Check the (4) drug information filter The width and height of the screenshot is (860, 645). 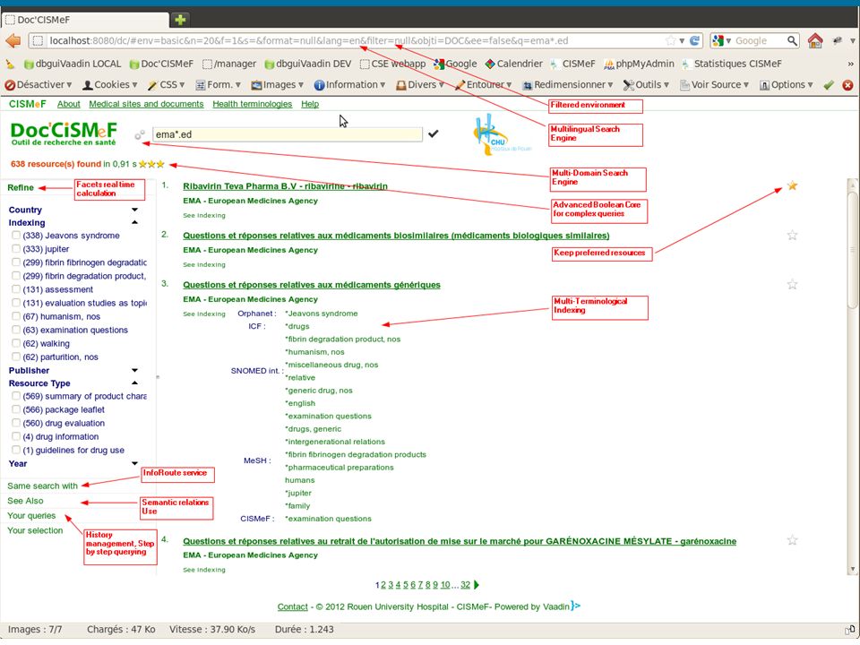click(x=16, y=436)
